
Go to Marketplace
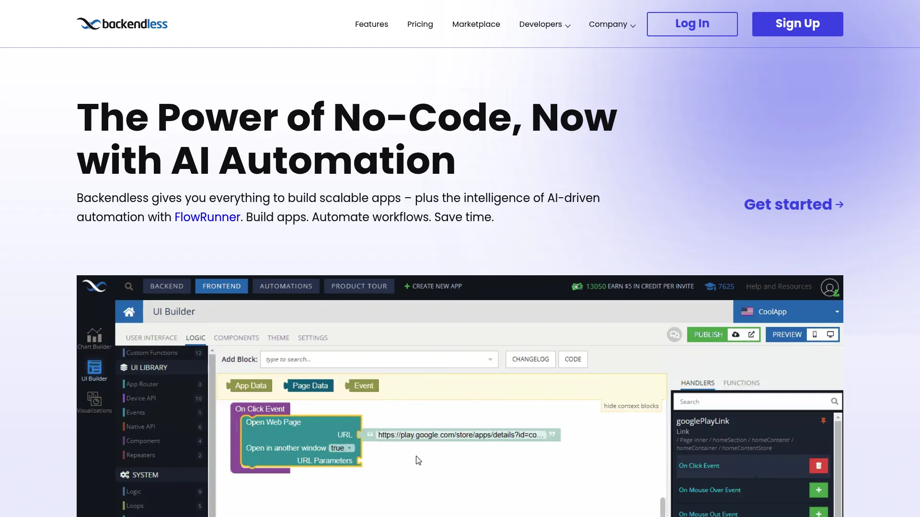pyautogui.click(x=476, y=24)
